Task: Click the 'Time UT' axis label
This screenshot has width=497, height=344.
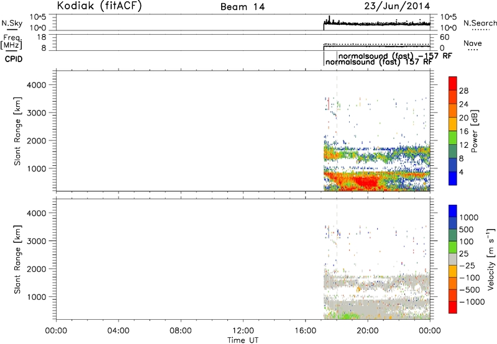Action: [x=243, y=340]
